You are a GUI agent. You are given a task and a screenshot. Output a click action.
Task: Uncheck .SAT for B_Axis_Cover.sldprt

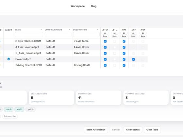[124, 53]
